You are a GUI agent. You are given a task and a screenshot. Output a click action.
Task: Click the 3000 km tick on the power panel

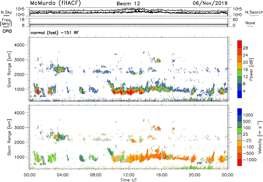pyautogui.click(x=19, y=60)
